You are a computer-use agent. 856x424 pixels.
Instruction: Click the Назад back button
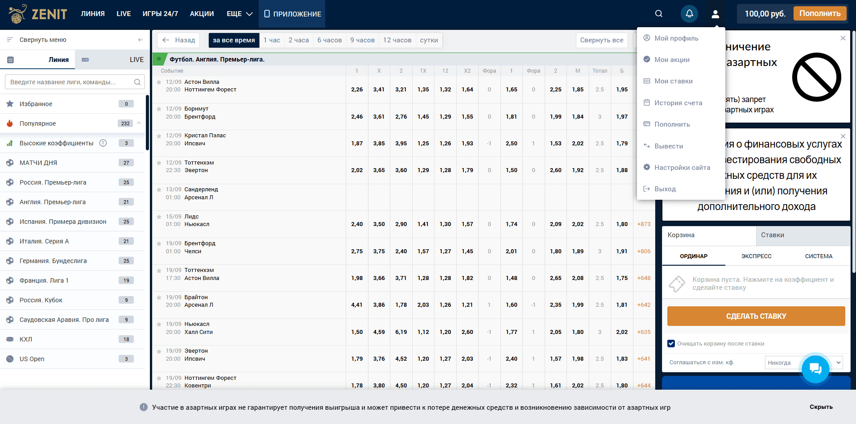tap(178, 40)
